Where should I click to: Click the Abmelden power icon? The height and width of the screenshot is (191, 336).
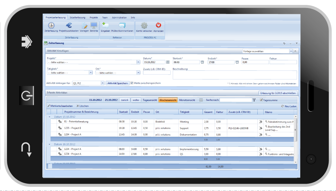[158, 25]
